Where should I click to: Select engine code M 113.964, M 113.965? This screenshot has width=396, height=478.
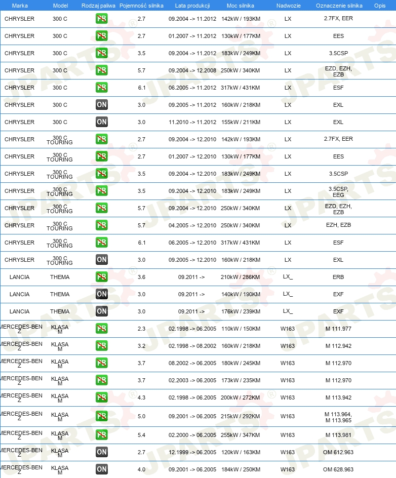tap(338, 417)
